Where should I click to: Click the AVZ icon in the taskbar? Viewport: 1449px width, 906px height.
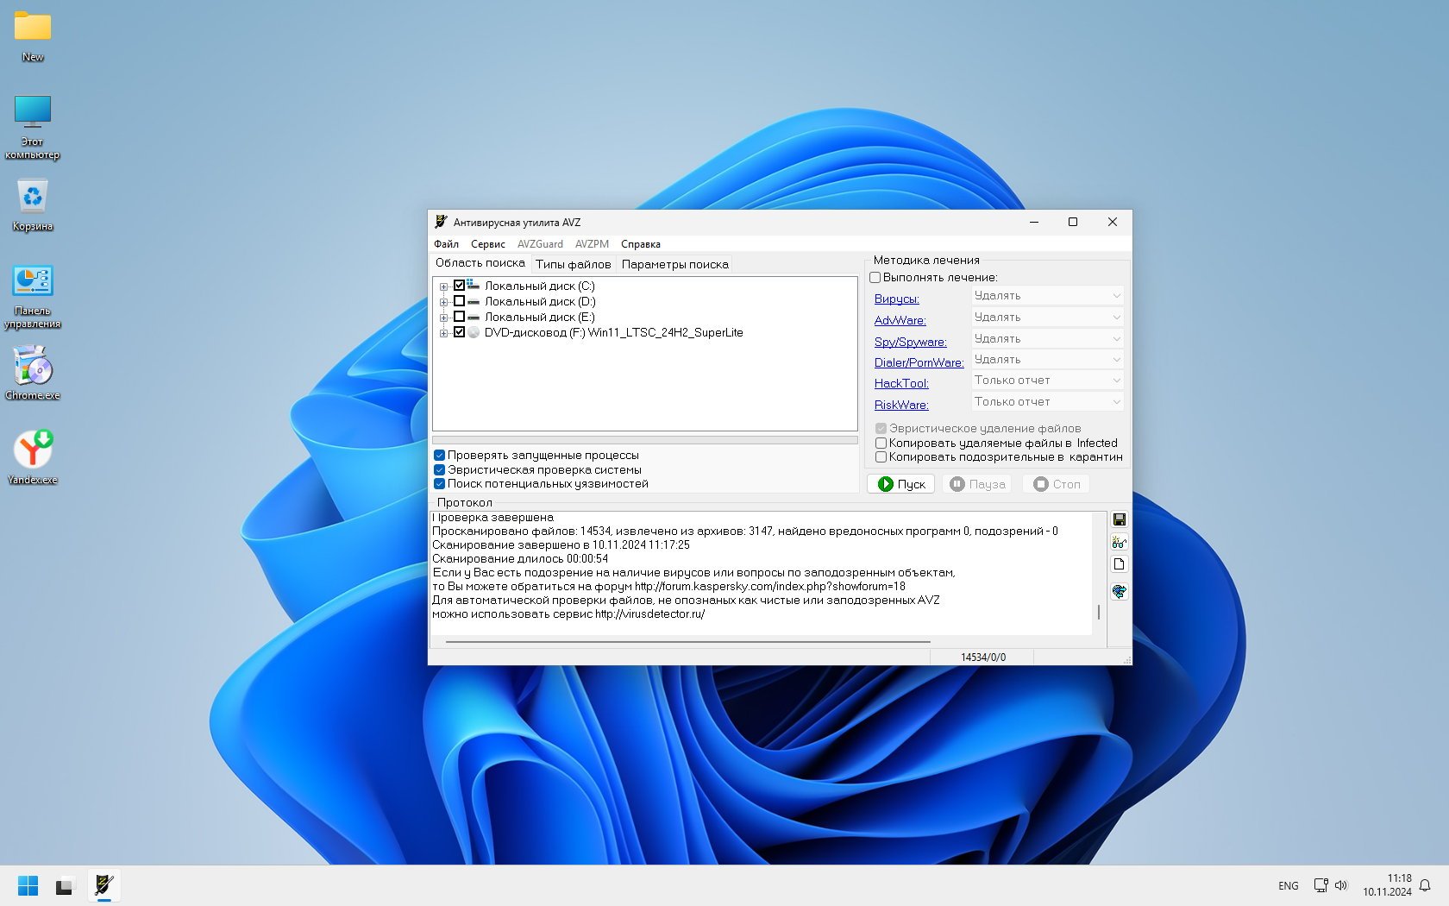click(103, 885)
